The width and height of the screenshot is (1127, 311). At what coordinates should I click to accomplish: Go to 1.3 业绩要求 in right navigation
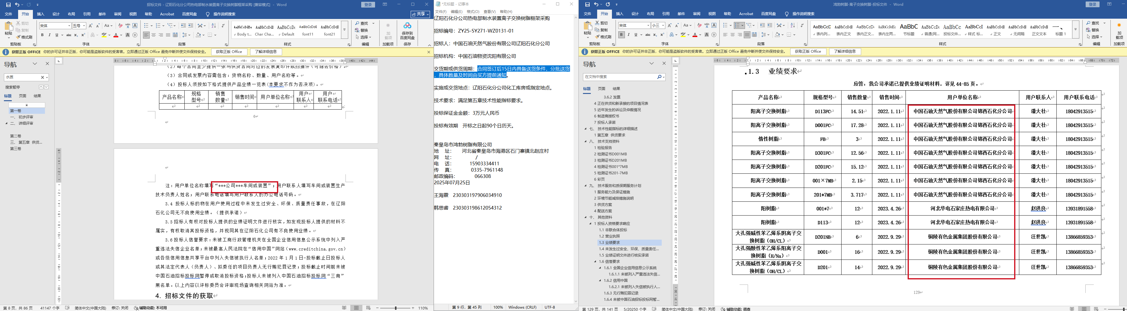click(610, 242)
